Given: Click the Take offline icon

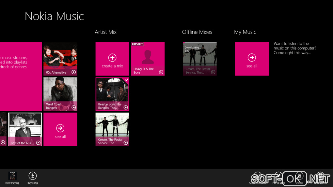Looking at the screenshot, I should coord(320,176).
